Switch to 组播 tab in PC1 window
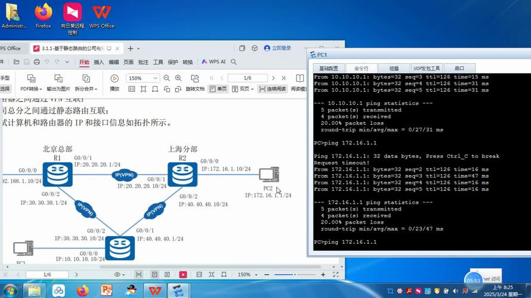 tap(394, 68)
